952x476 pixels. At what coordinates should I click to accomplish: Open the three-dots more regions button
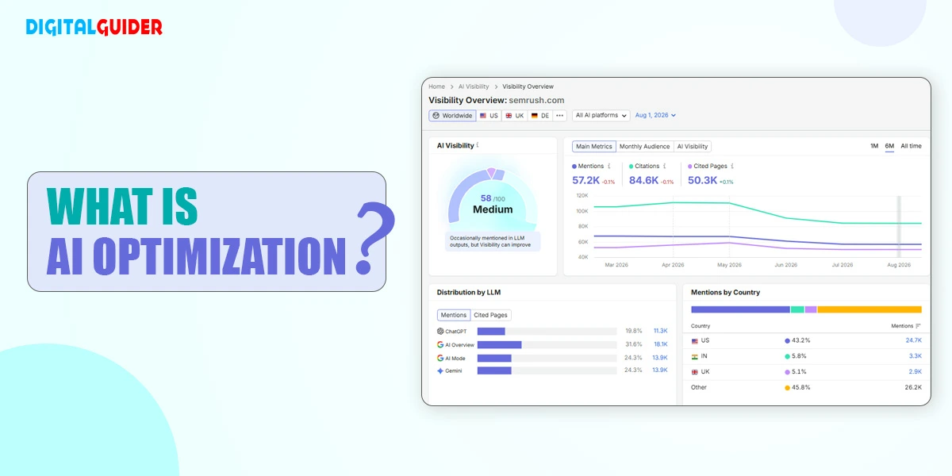point(560,116)
